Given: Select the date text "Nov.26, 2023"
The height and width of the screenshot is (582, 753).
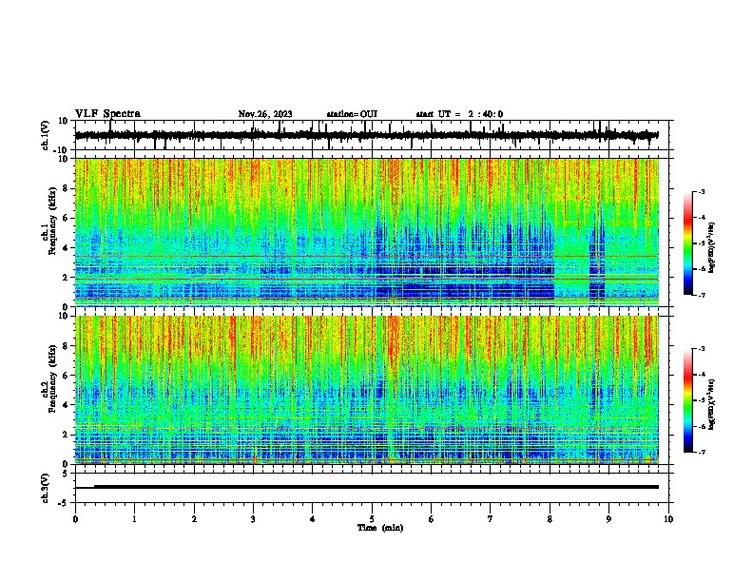Looking at the screenshot, I should pyautogui.click(x=265, y=114).
